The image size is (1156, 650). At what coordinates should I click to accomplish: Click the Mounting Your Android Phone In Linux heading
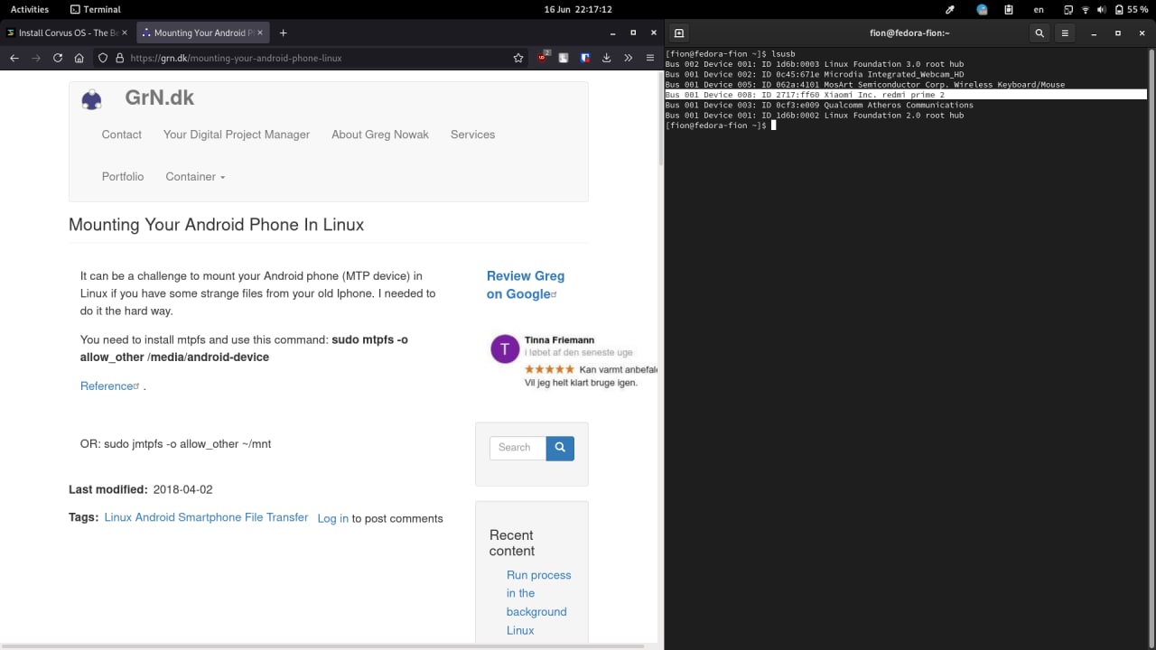click(217, 225)
